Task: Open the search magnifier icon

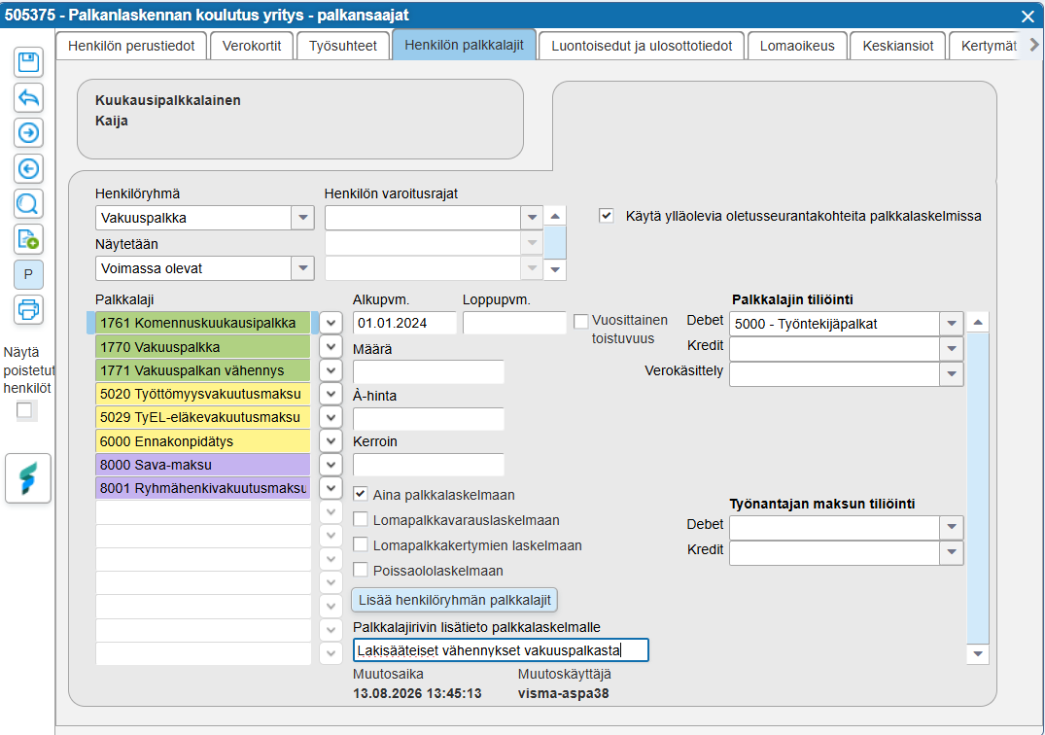Action: tap(28, 204)
